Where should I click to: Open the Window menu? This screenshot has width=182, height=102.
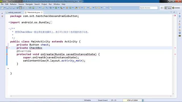point(57,4)
